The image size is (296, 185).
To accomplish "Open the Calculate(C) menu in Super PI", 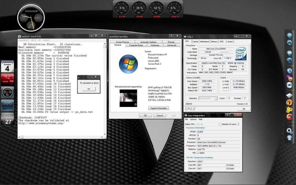I will click(x=24, y=40).
